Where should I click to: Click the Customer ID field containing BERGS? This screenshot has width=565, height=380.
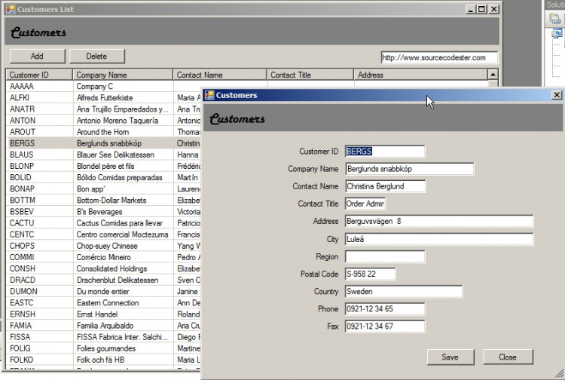(x=385, y=152)
